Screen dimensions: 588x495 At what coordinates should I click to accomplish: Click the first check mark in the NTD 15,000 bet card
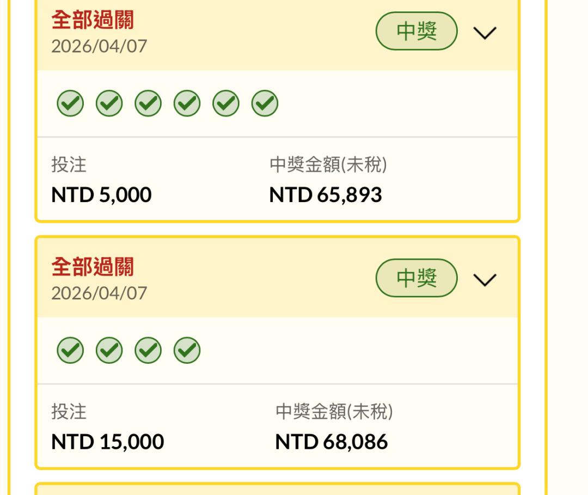coord(70,350)
